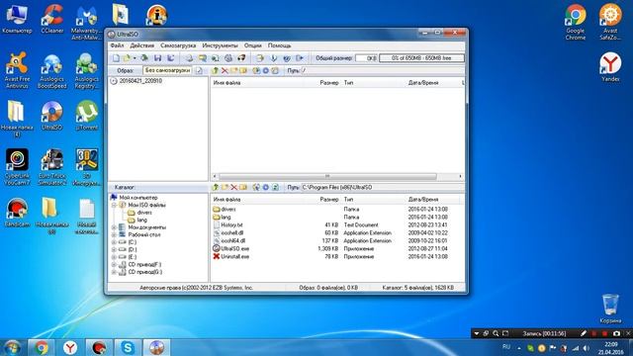Expand the (C:) drive node
Screen dimensions: 633x356
pos(115,242)
